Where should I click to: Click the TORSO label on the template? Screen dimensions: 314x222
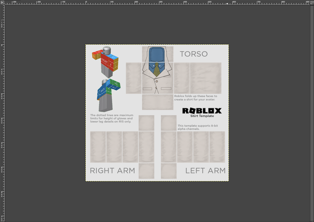[x=194, y=54]
